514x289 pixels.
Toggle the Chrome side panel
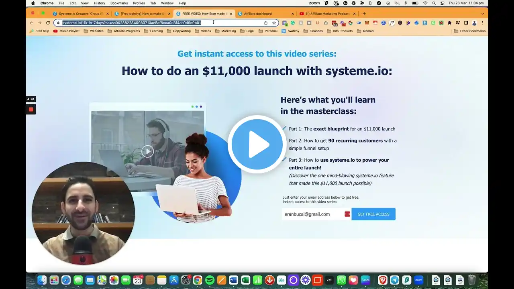[x=466, y=23]
